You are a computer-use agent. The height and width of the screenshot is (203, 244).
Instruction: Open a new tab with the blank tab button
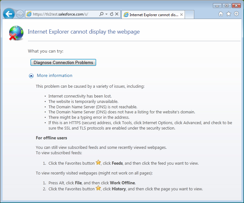189,15
